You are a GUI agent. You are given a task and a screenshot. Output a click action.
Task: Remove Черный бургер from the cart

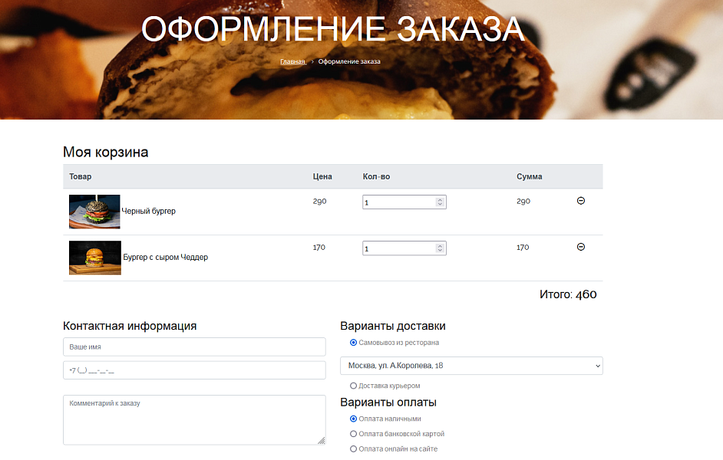coord(581,201)
